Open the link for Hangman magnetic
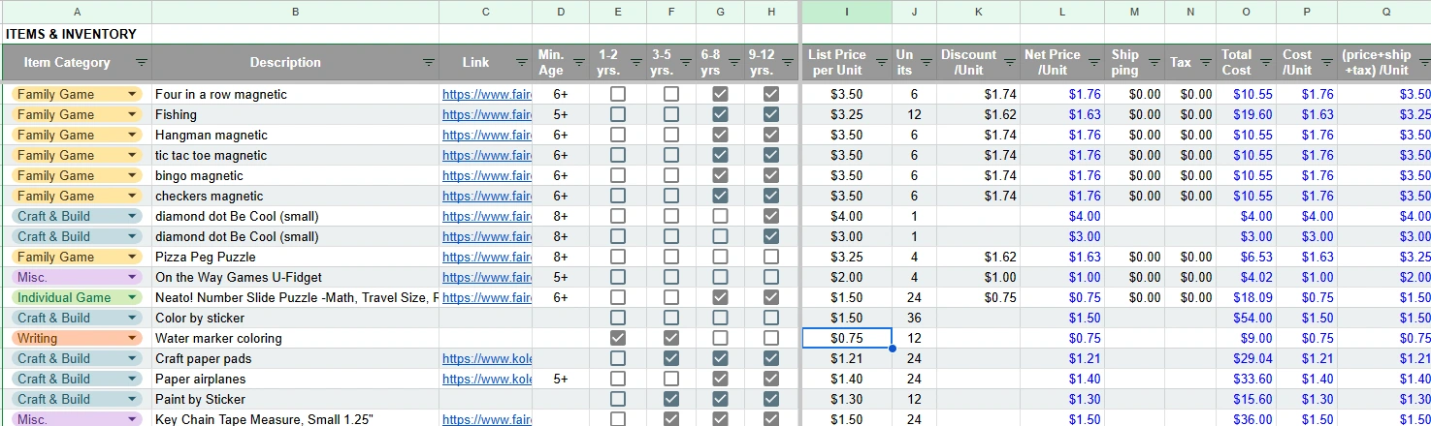The image size is (1431, 426). tap(486, 135)
